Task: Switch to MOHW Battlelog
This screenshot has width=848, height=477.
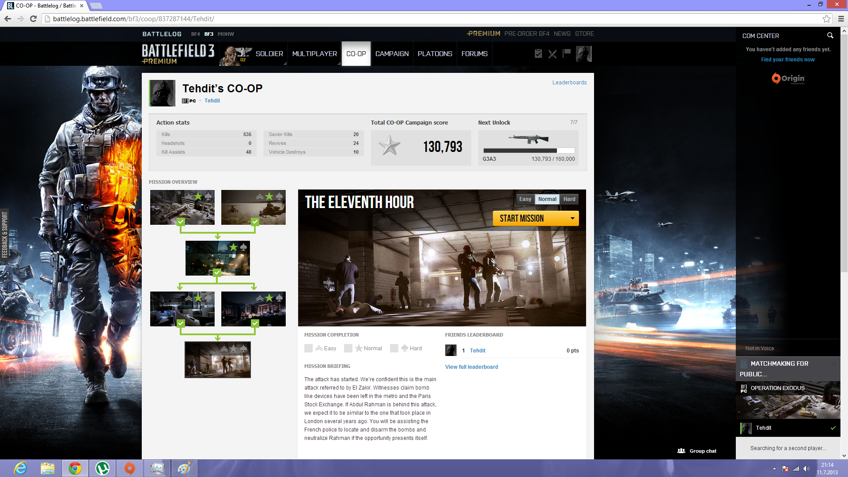Action: 226,34
